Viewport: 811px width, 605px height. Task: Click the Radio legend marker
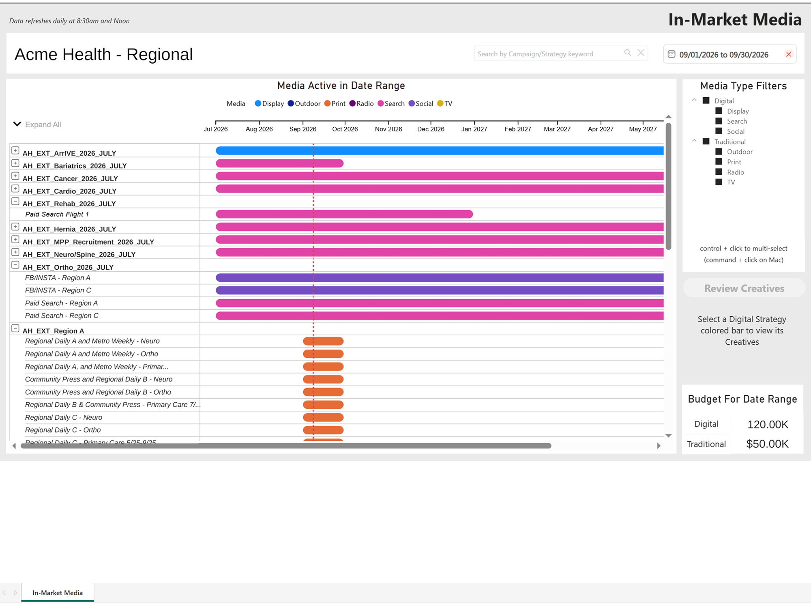pyautogui.click(x=352, y=103)
